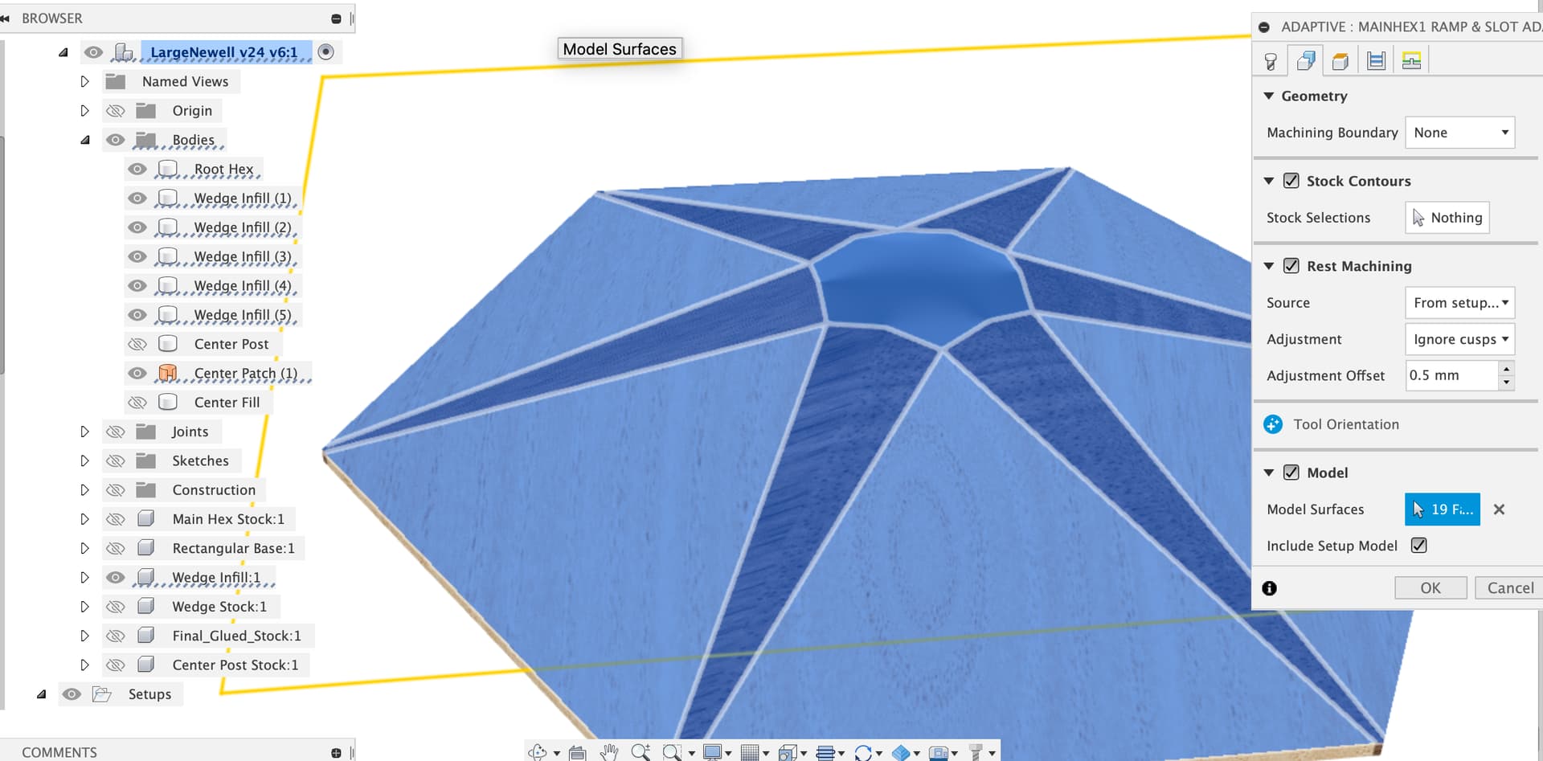Click the toolpath visibility coil icon

[825, 752]
